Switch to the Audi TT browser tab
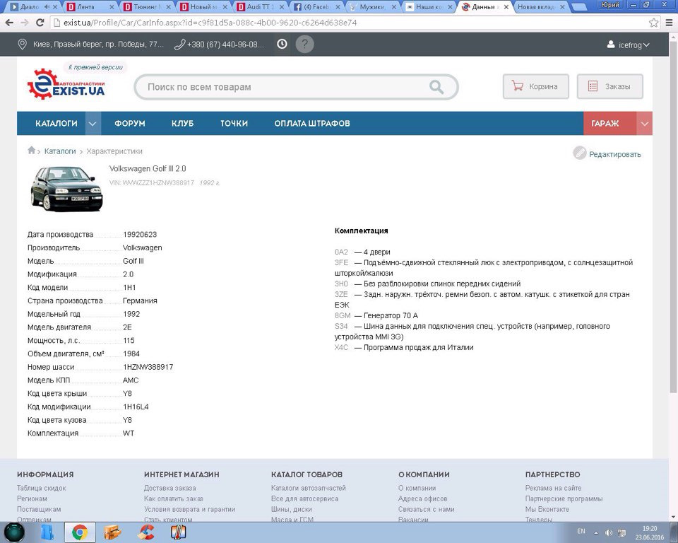678x543 pixels. [260, 7]
